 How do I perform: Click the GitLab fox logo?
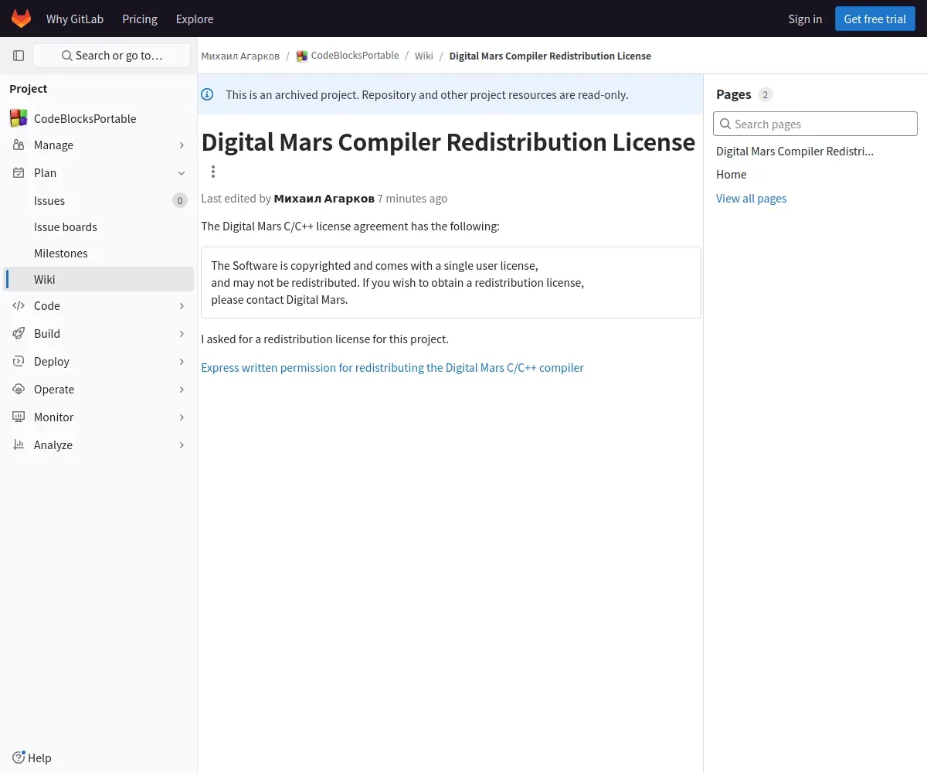(x=22, y=19)
